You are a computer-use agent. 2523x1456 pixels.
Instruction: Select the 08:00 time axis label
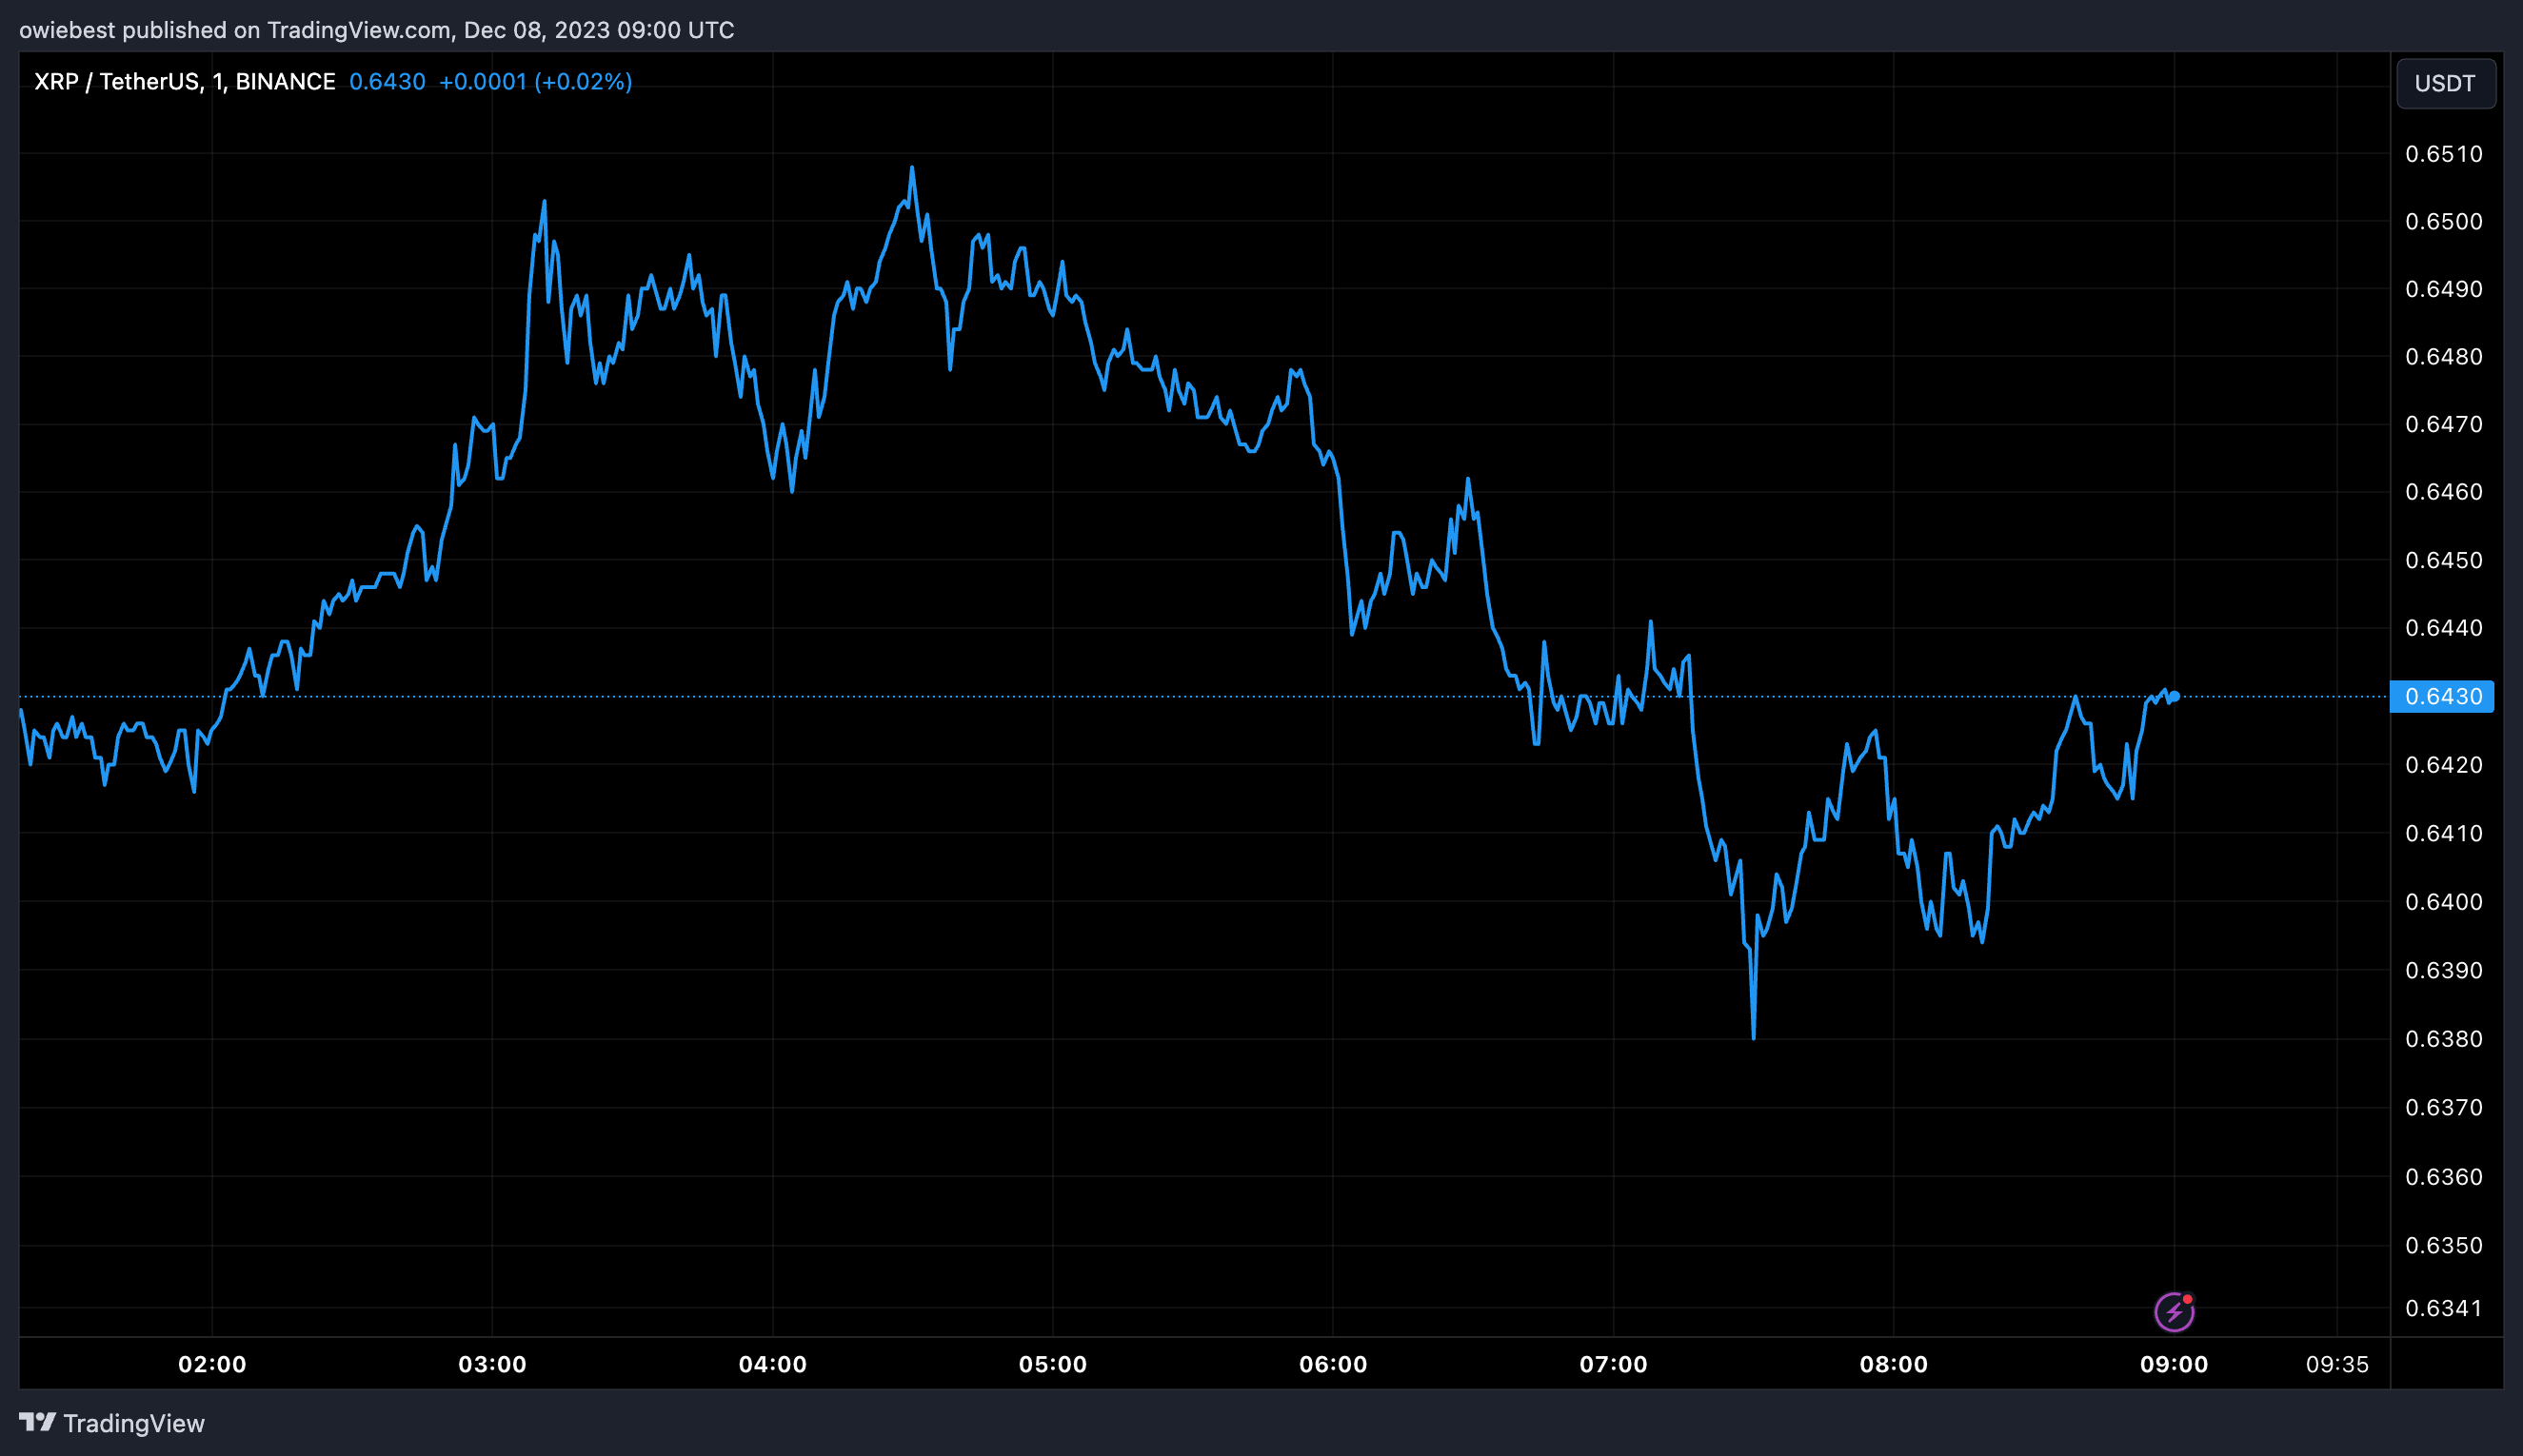coord(1893,1364)
